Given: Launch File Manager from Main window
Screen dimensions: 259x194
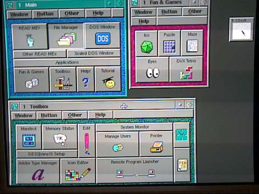Looking at the screenshot, I should 66,36.
